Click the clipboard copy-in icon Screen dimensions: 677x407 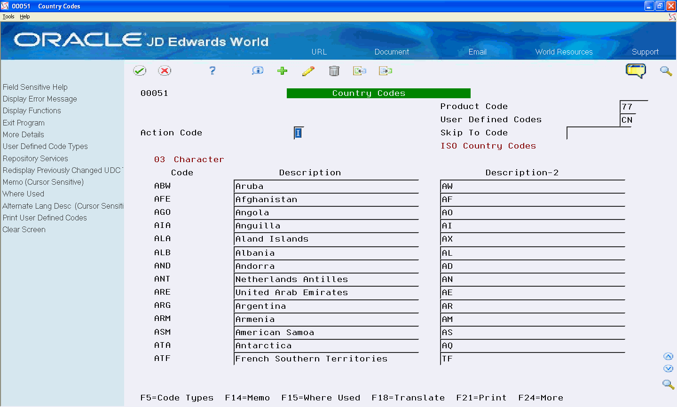(x=360, y=70)
